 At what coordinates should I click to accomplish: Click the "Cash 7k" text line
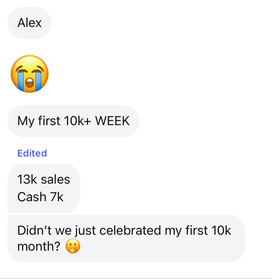(x=40, y=197)
